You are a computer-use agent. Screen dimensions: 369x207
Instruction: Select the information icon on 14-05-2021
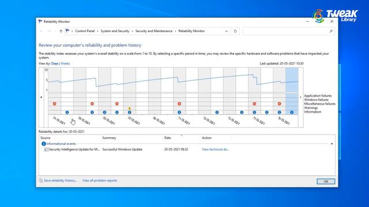coord(217,113)
